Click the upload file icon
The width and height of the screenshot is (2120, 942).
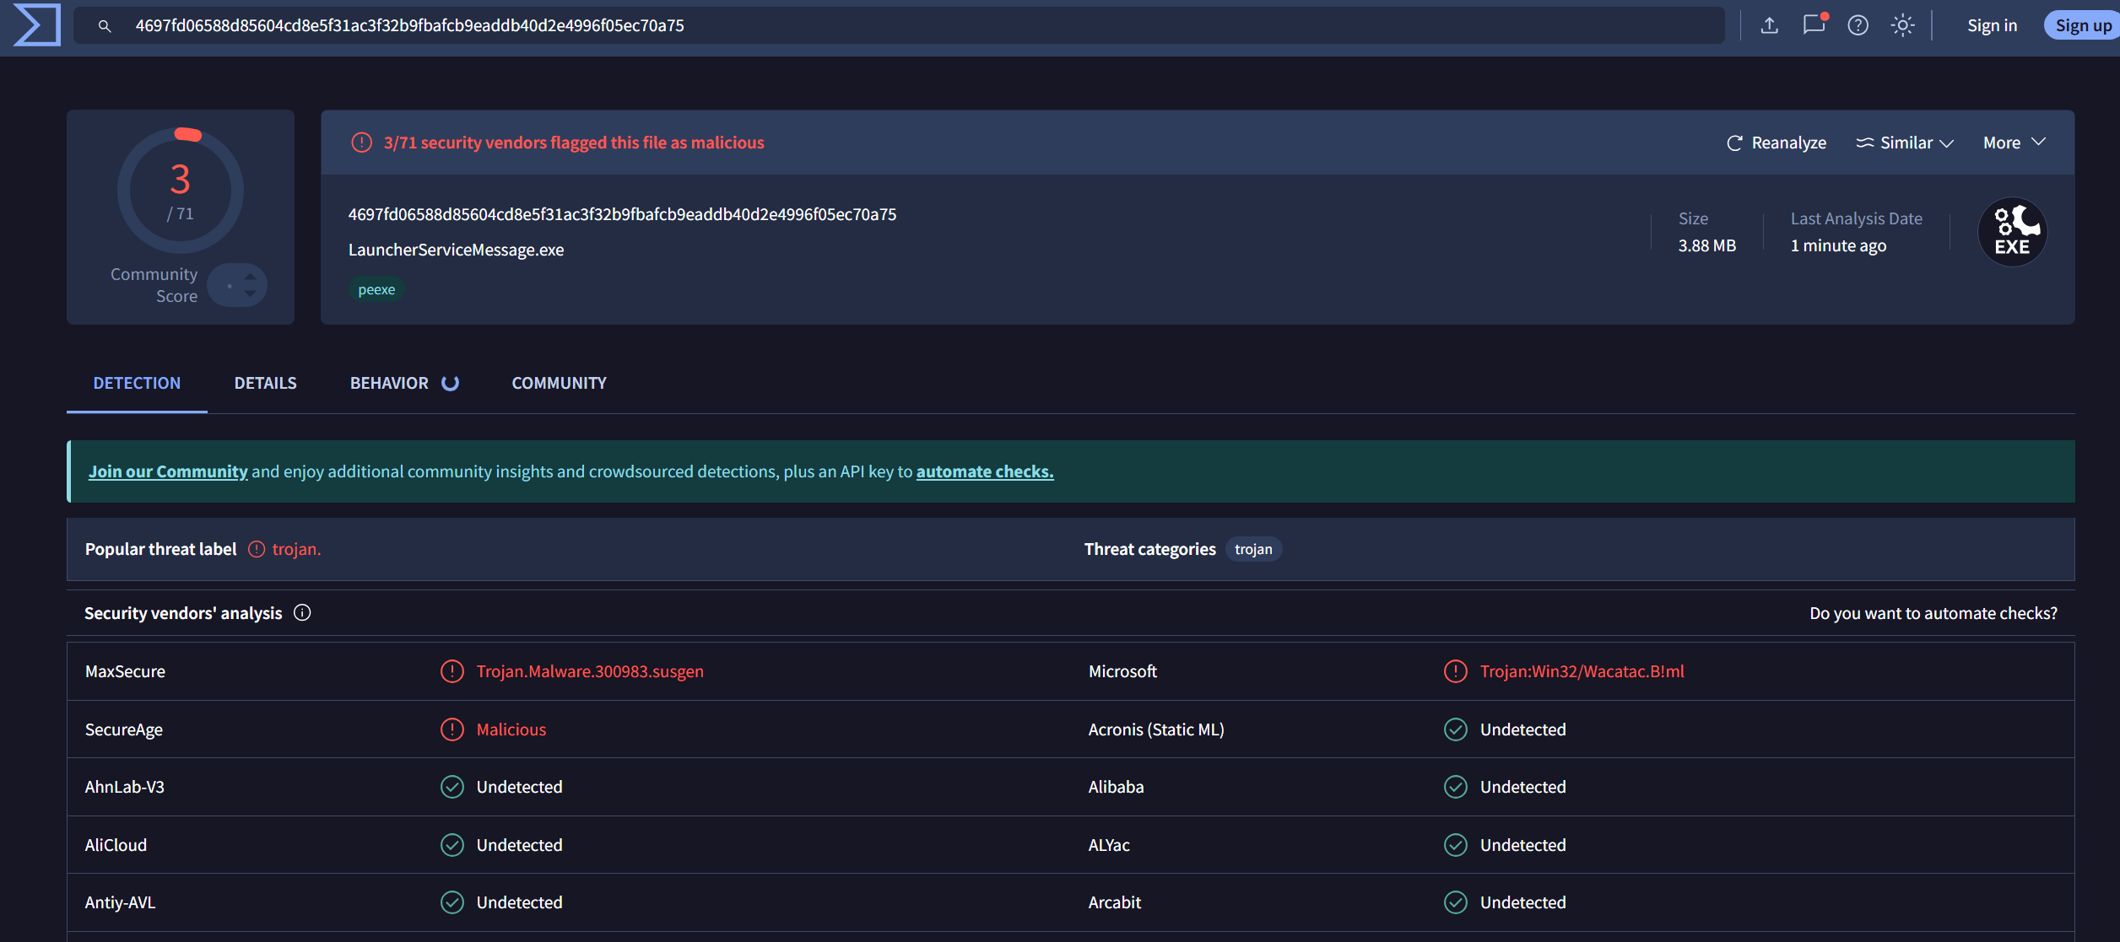1770,25
